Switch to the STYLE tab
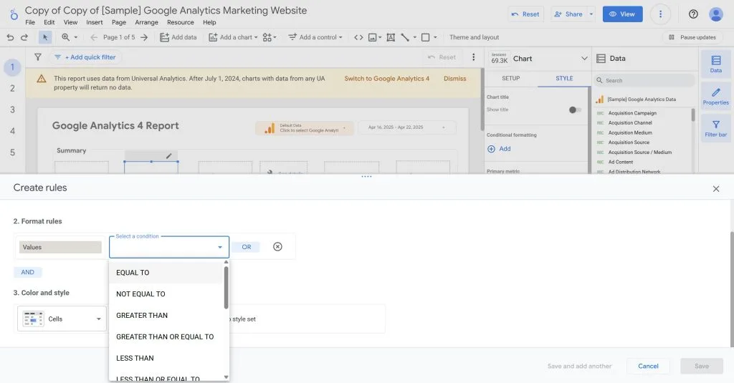 [x=564, y=78]
